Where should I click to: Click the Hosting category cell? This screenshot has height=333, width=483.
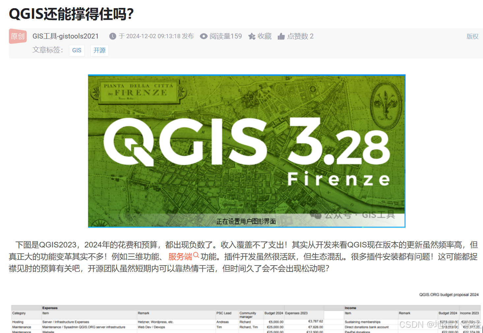point(18,322)
